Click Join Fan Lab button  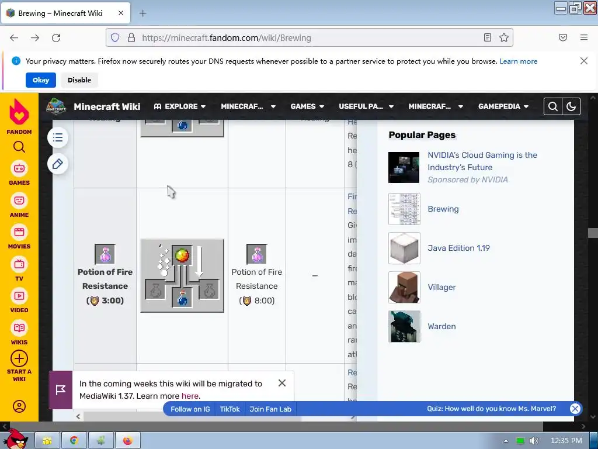270,409
